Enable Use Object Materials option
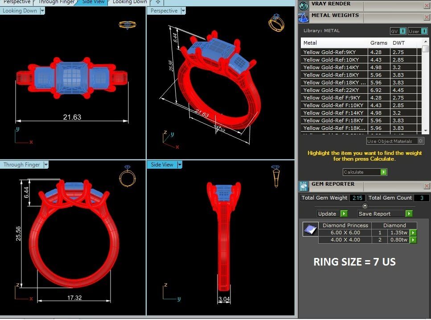Screen dimensions: 431x320 coord(420,141)
